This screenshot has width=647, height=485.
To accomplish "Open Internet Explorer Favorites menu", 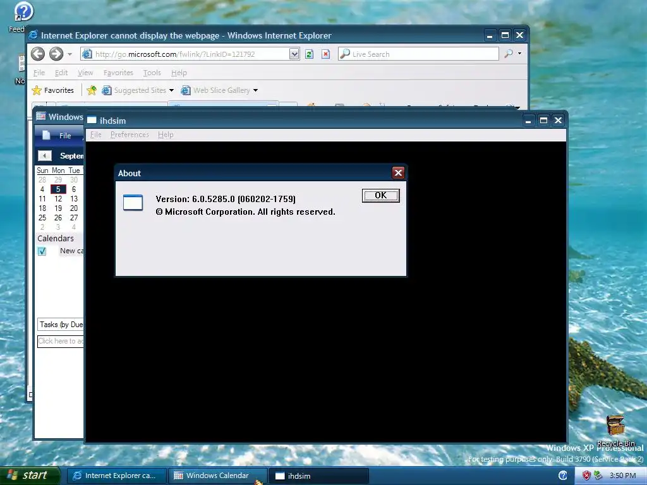I will [118, 73].
